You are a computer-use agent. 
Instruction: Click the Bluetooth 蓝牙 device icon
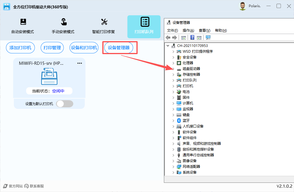pos(179,121)
